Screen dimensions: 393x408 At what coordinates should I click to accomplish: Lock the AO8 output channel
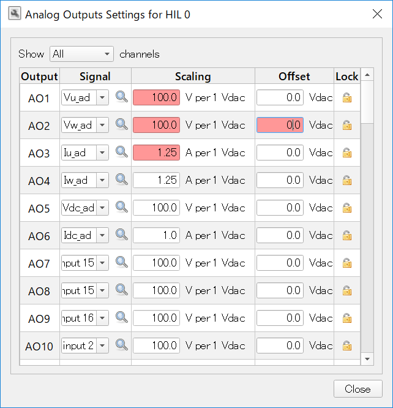(x=346, y=290)
